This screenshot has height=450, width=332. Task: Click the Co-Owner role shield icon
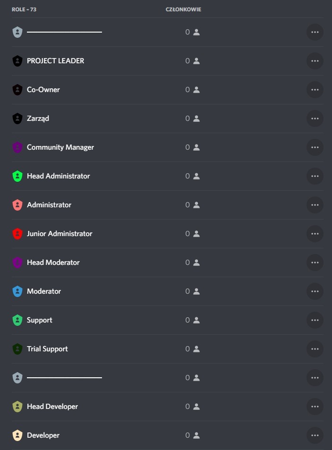pyautogui.click(x=17, y=89)
